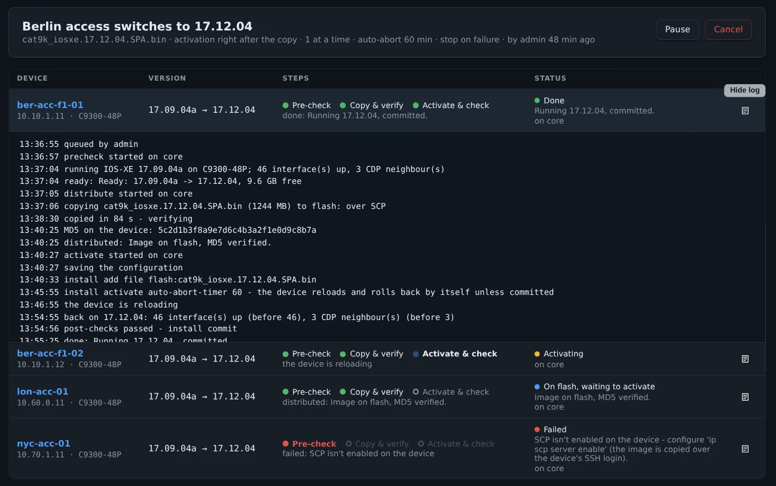Viewport: 776px width, 486px height.
Task: Click log line 'copied in 84 s - verifying'
Action: (106, 218)
